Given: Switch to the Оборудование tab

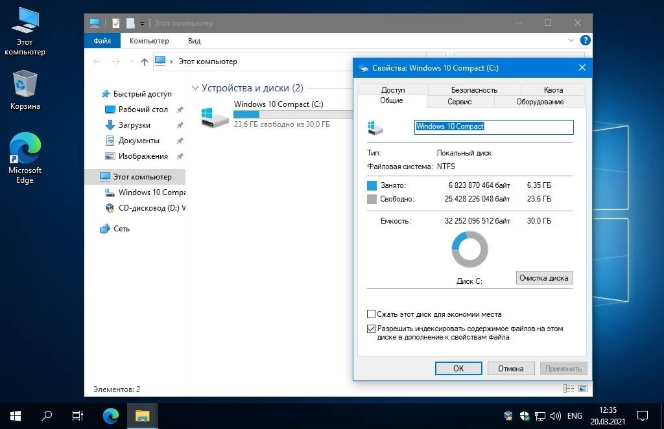Looking at the screenshot, I should point(539,102).
